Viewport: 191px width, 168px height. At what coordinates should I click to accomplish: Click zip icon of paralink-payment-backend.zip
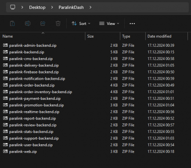tap(5, 98)
